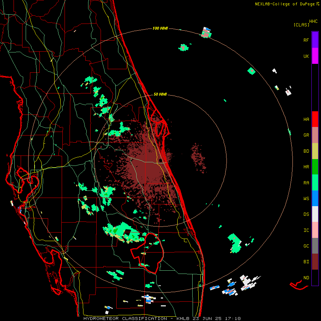Image resolution: width=321 pixels, height=321 pixels.
Task: Click the BI legend label
Action: 306,262
